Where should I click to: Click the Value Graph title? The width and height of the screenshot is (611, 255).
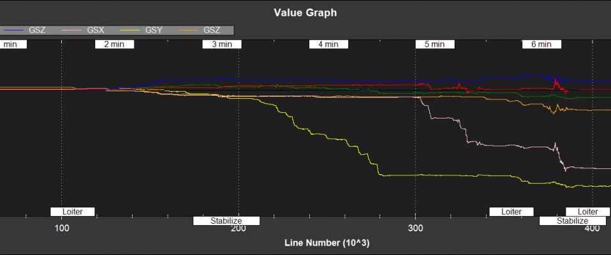coord(305,12)
